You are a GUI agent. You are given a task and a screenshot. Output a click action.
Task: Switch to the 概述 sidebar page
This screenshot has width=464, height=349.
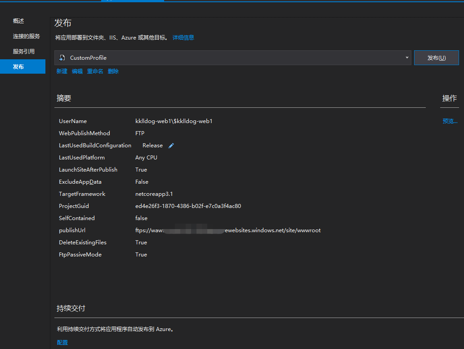tap(18, 21)
